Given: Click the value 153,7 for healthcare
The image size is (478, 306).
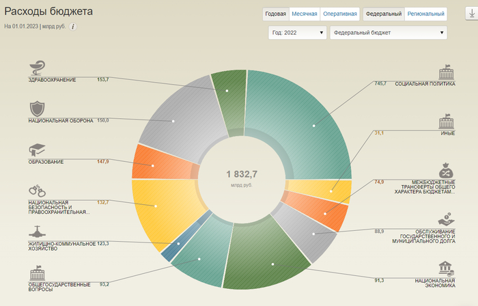Looking at the screenshot, I should (103, 80).
